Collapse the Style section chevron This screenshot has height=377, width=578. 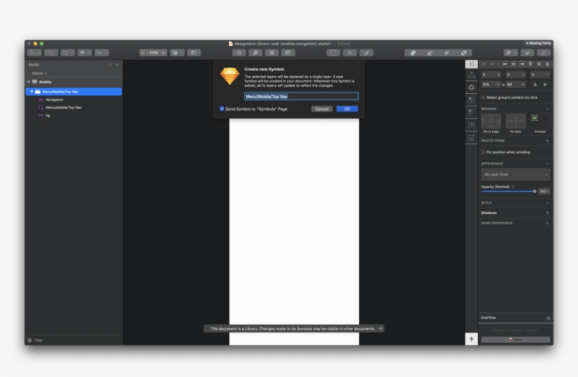(x=548, y=203)
